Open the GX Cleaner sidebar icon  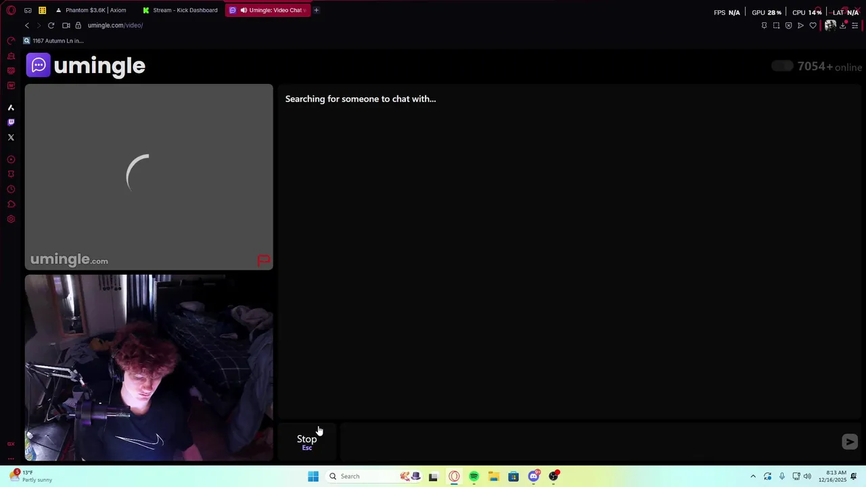(11, 56)
